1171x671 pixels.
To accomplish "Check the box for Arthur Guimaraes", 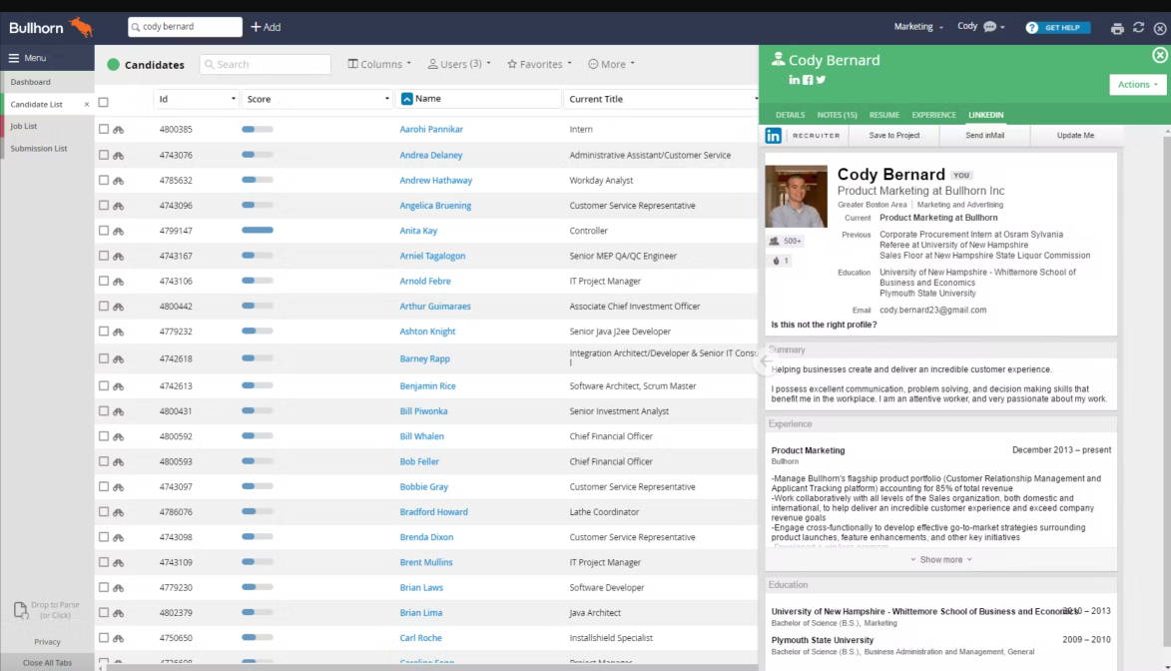I will click(x=104, y=307).
